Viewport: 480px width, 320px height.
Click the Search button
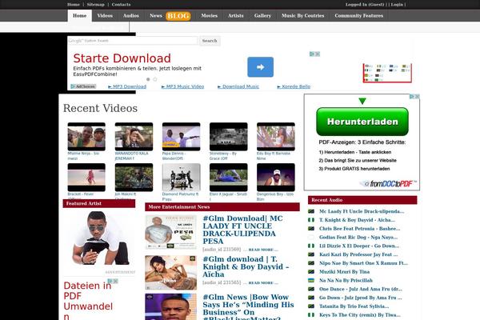(210, 41)
